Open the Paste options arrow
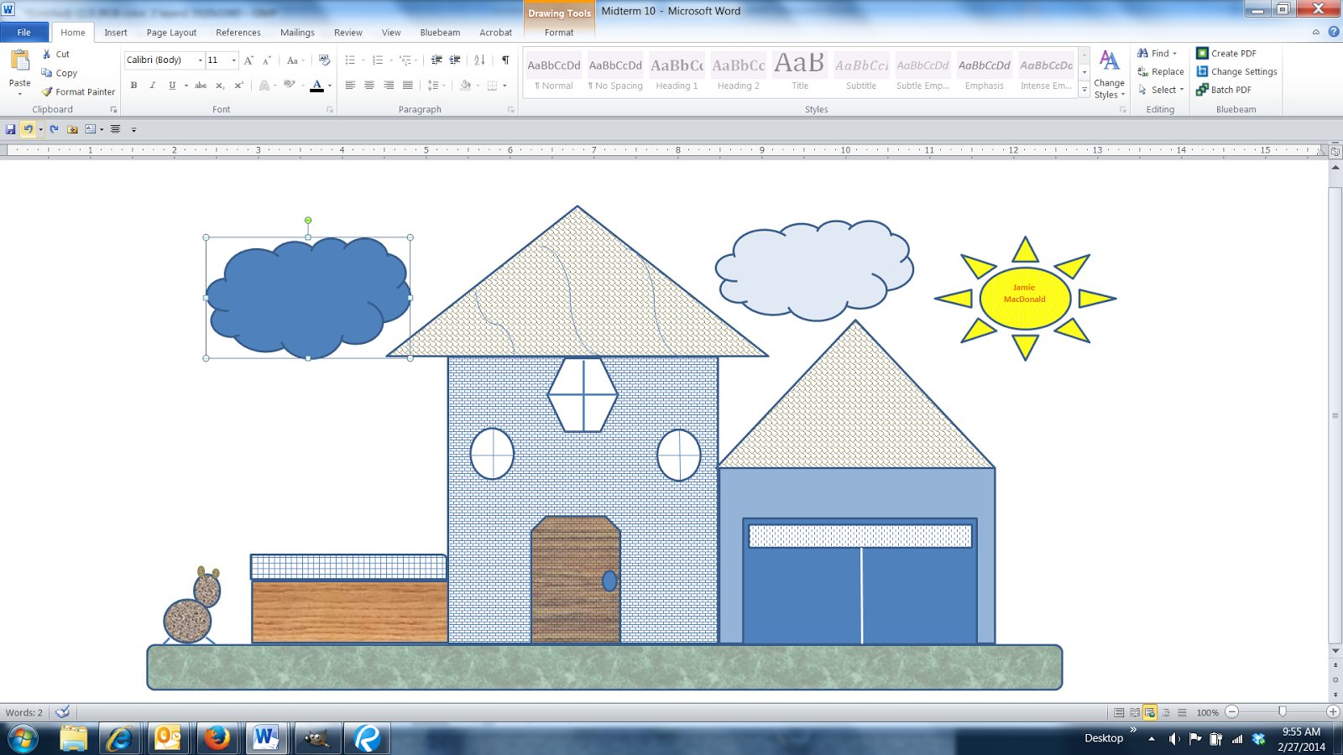The width and height of the screenshot is (1343, 755). tap(20, 94)
